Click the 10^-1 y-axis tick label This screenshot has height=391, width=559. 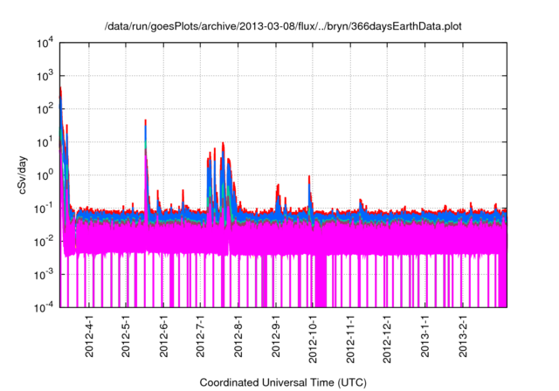[x=44, y=209]
